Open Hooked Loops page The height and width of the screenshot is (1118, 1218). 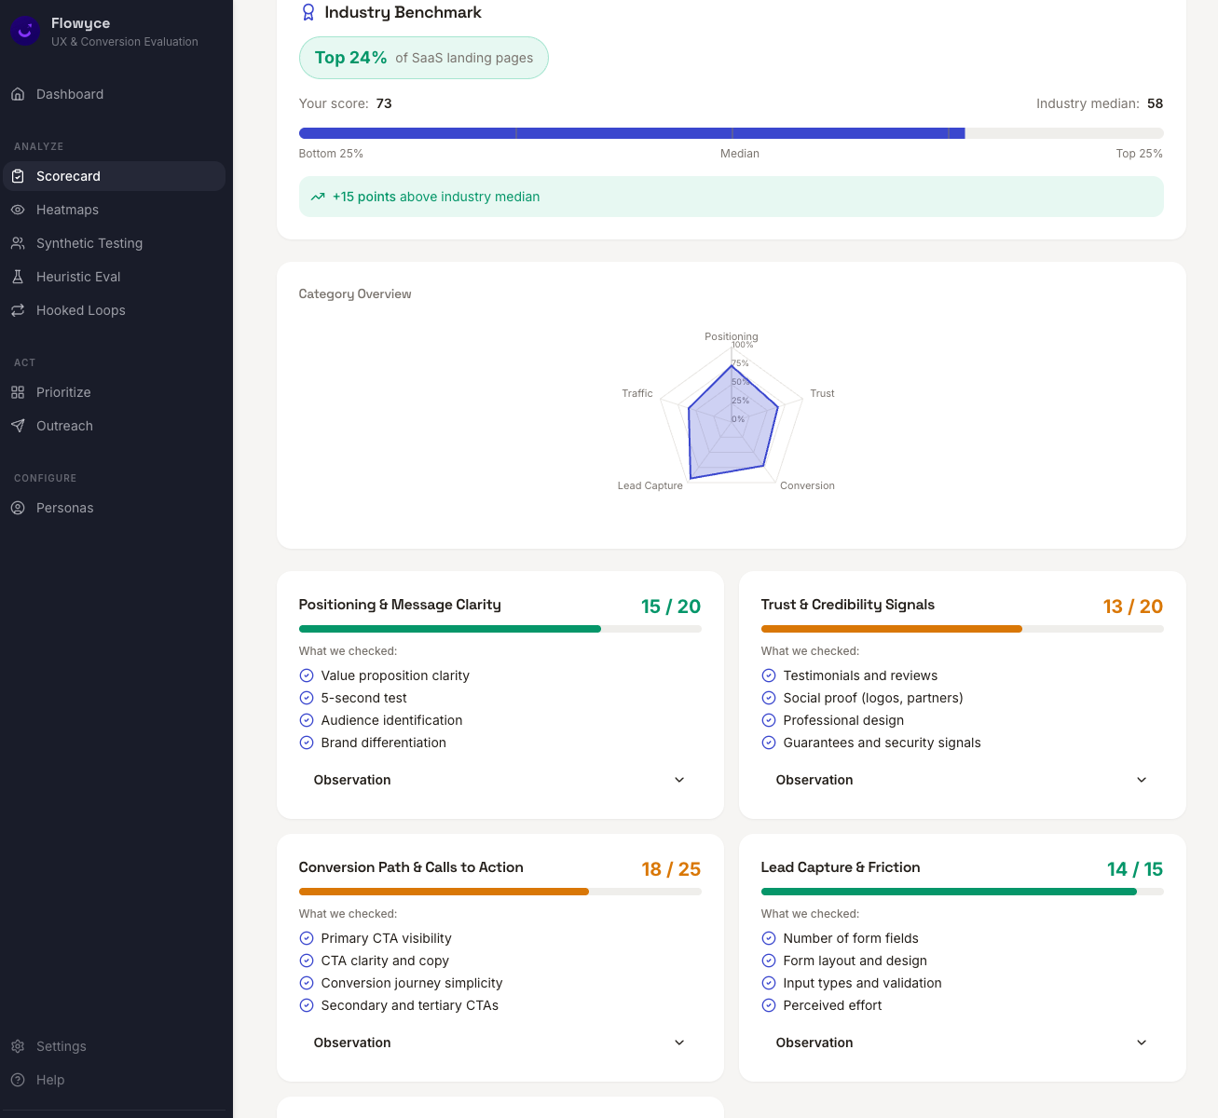pyautogui.click(x=115, y=310)
